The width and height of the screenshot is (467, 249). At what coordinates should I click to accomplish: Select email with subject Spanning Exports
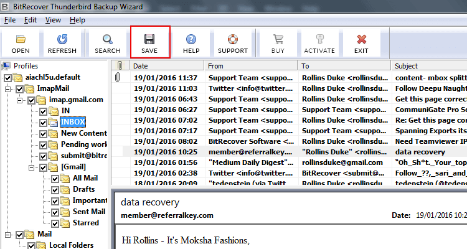(289, 131)
